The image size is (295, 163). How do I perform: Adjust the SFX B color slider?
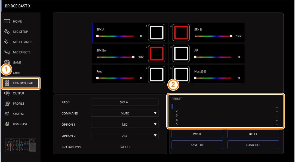tap(213, 36)
